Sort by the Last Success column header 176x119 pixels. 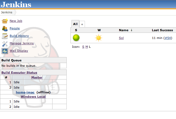[162, 30]
